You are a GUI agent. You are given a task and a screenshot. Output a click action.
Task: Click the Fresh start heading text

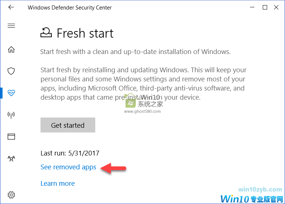click(x=85, y=34)
